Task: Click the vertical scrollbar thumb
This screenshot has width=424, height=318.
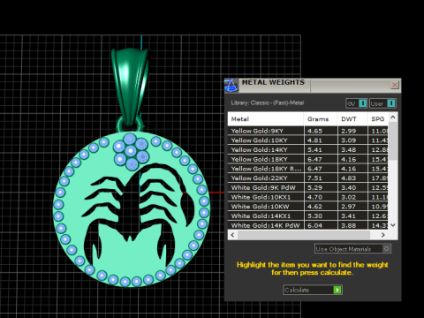Action: click(393, 140)
